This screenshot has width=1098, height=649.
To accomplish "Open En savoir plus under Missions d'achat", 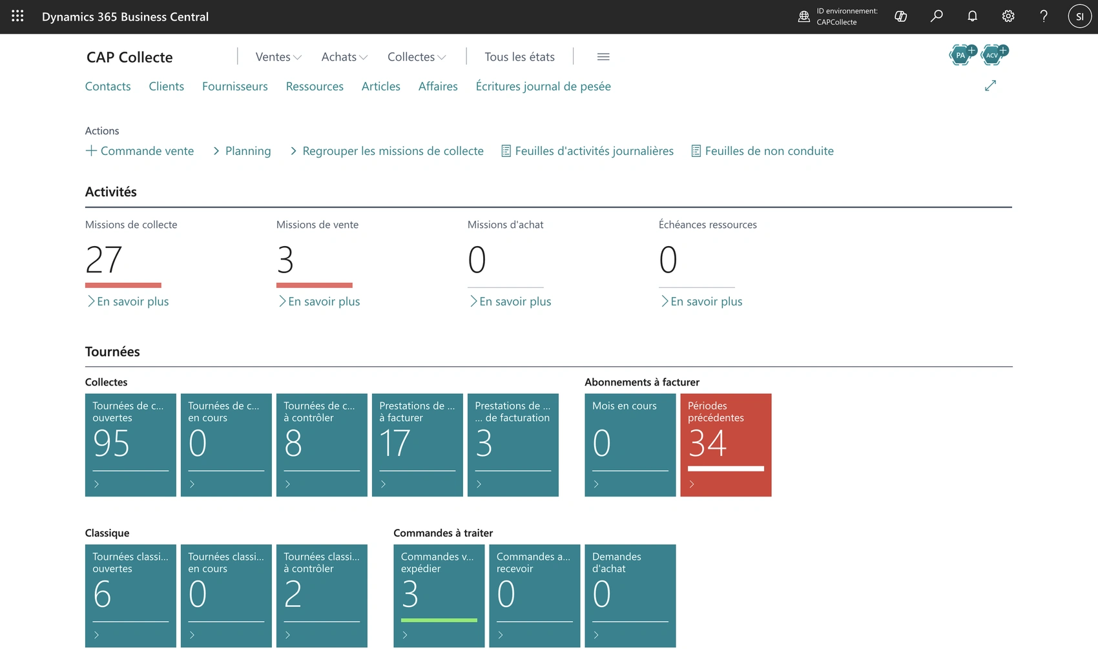I will pyautogui.click(x=510, y=302).
